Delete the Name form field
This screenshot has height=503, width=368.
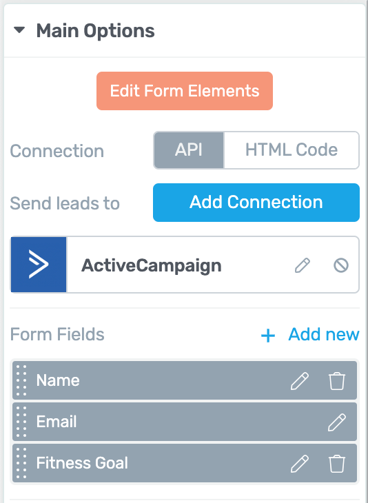click(337, 381)
